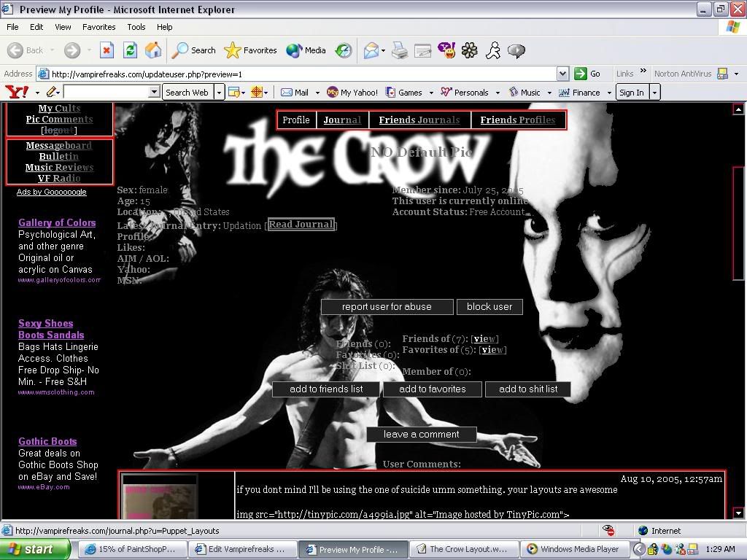Screen dimensions: 747x560
Task: Open the Friends Journals tab
Action: coord(419,120)
